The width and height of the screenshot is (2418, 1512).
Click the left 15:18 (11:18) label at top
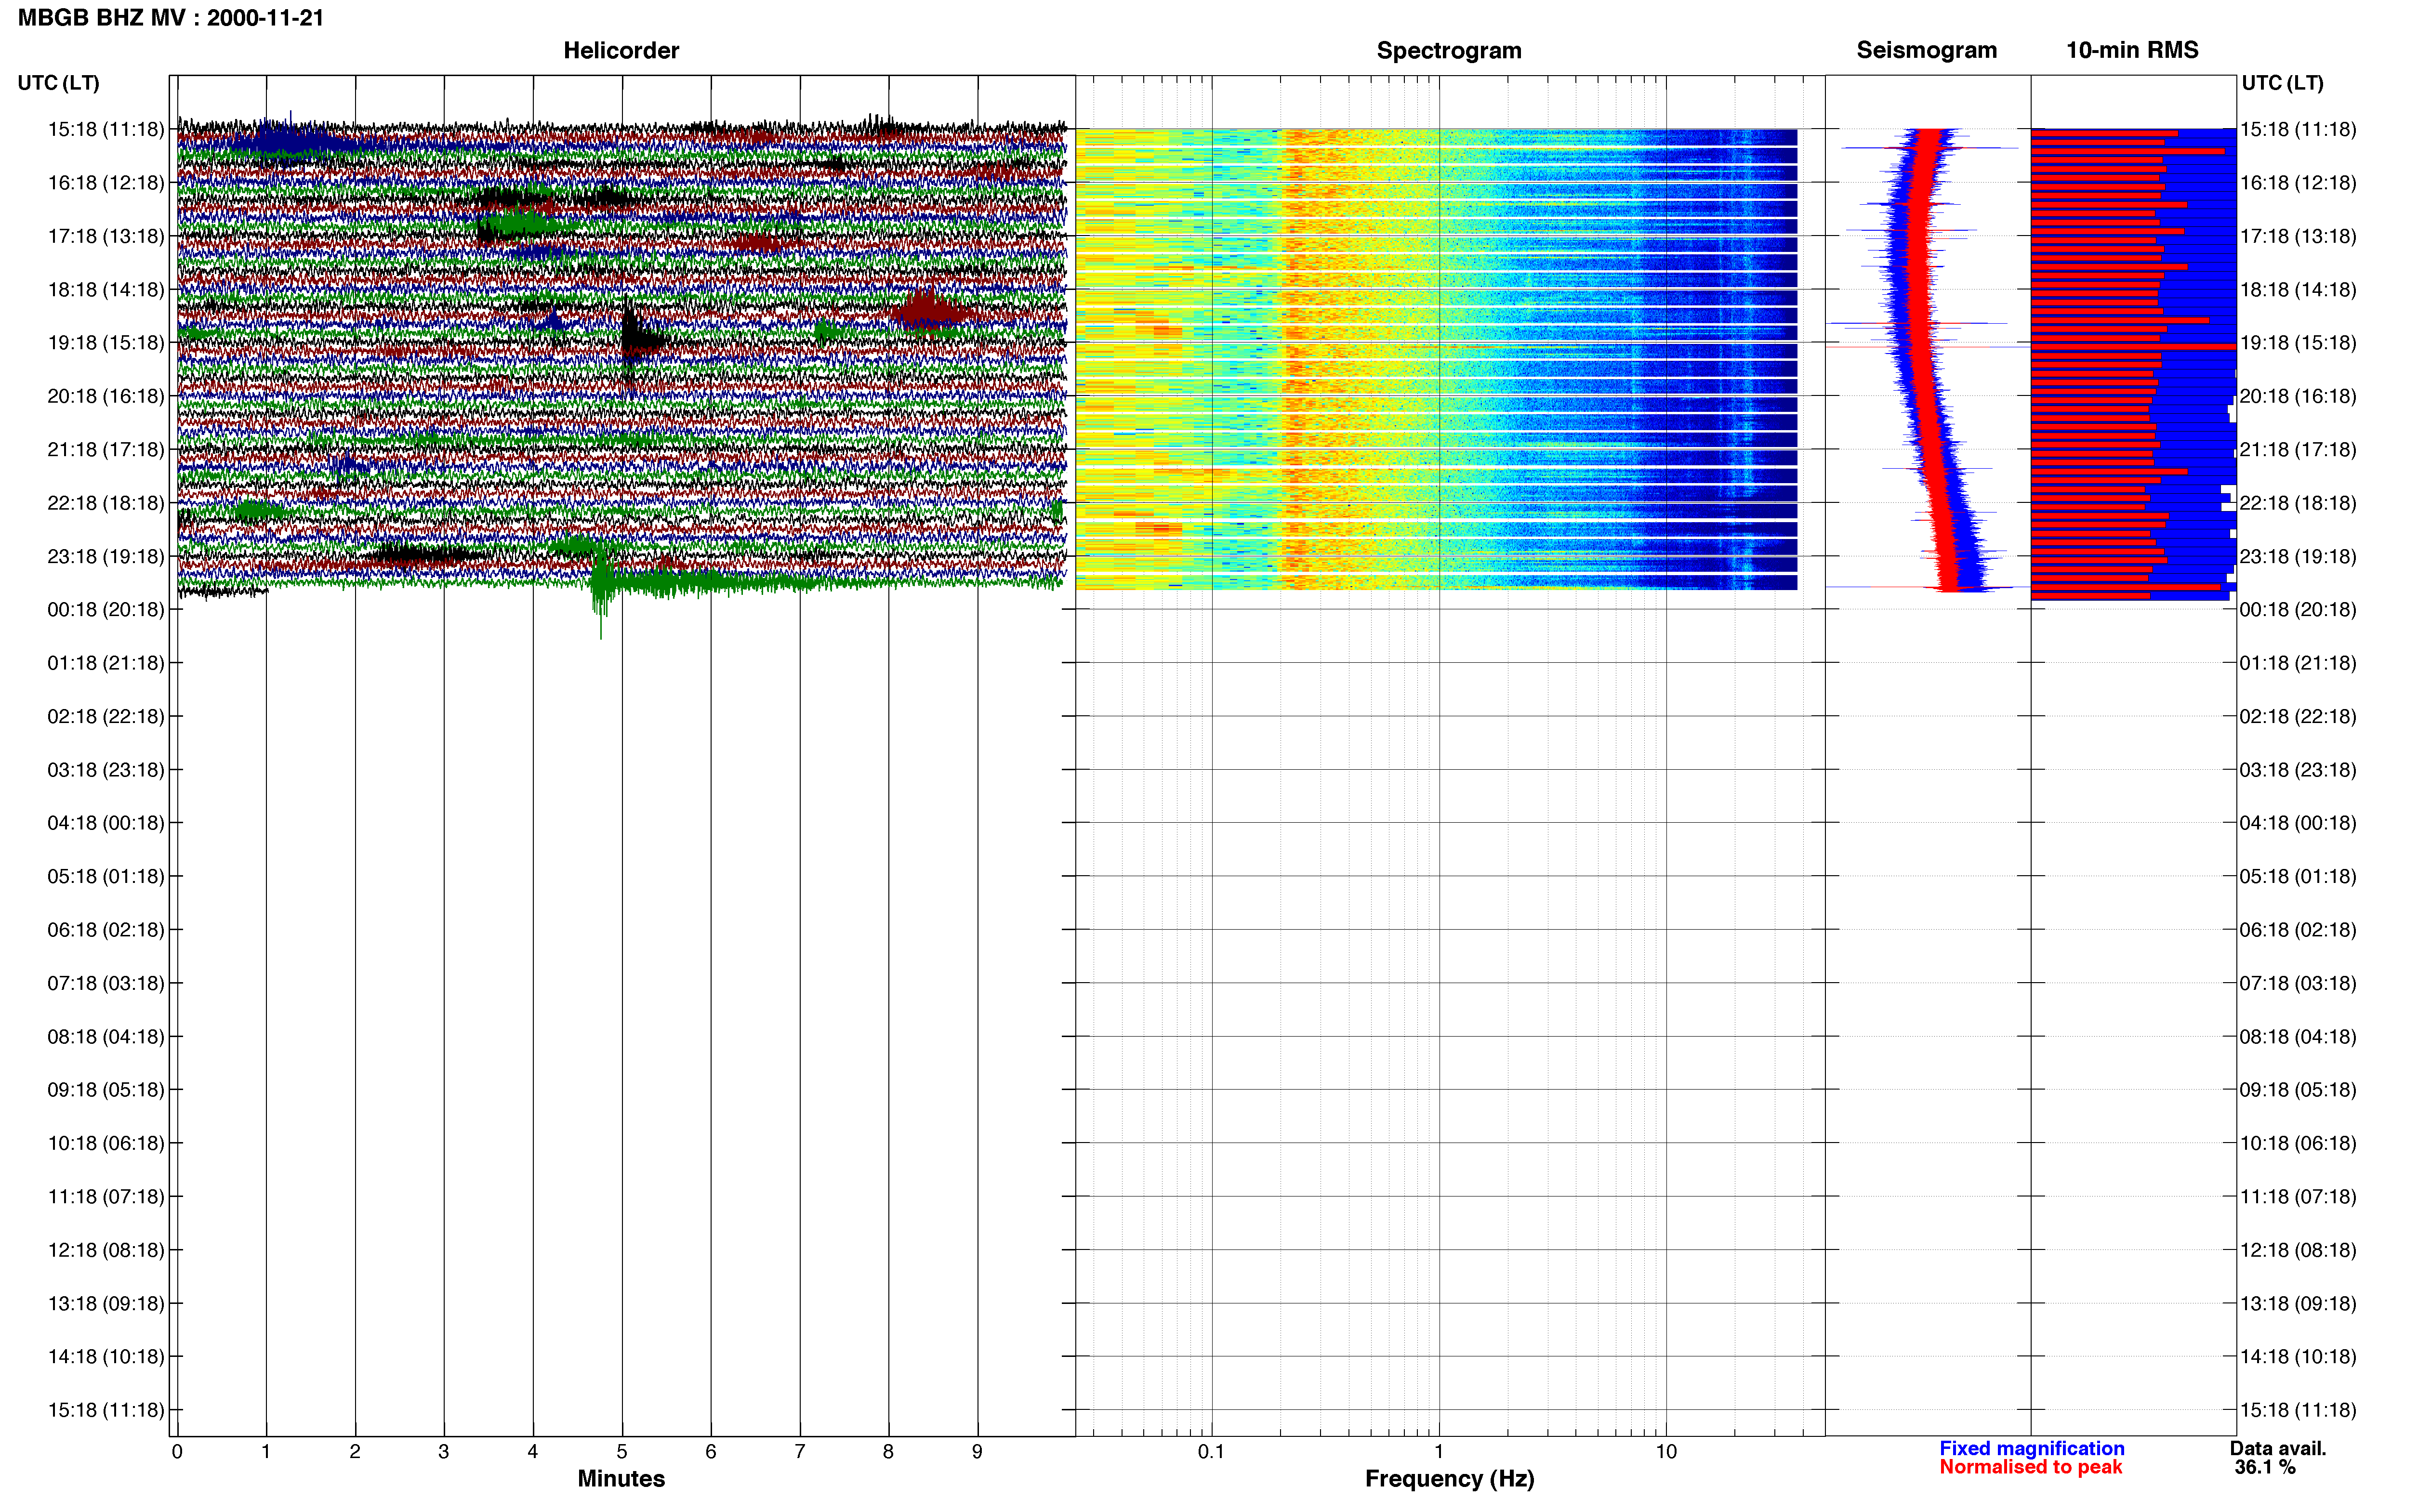pos(106,129)
